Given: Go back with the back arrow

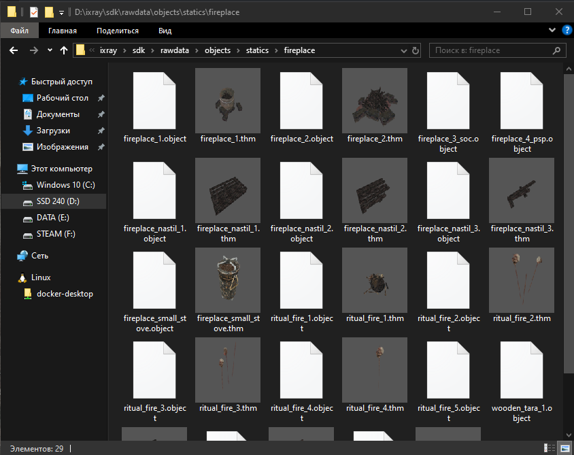Looking at the screenshot, I should [x=14, y=50].
